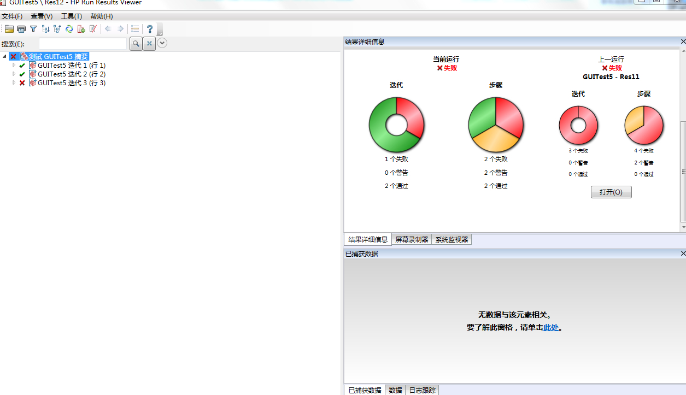Click the add defect icon with green plus
The height and width of the screenshot is (395, 686).
(81, 29)
